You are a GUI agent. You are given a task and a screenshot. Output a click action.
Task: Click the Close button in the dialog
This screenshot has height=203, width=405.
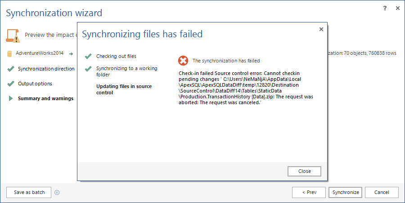pos(304,171)
